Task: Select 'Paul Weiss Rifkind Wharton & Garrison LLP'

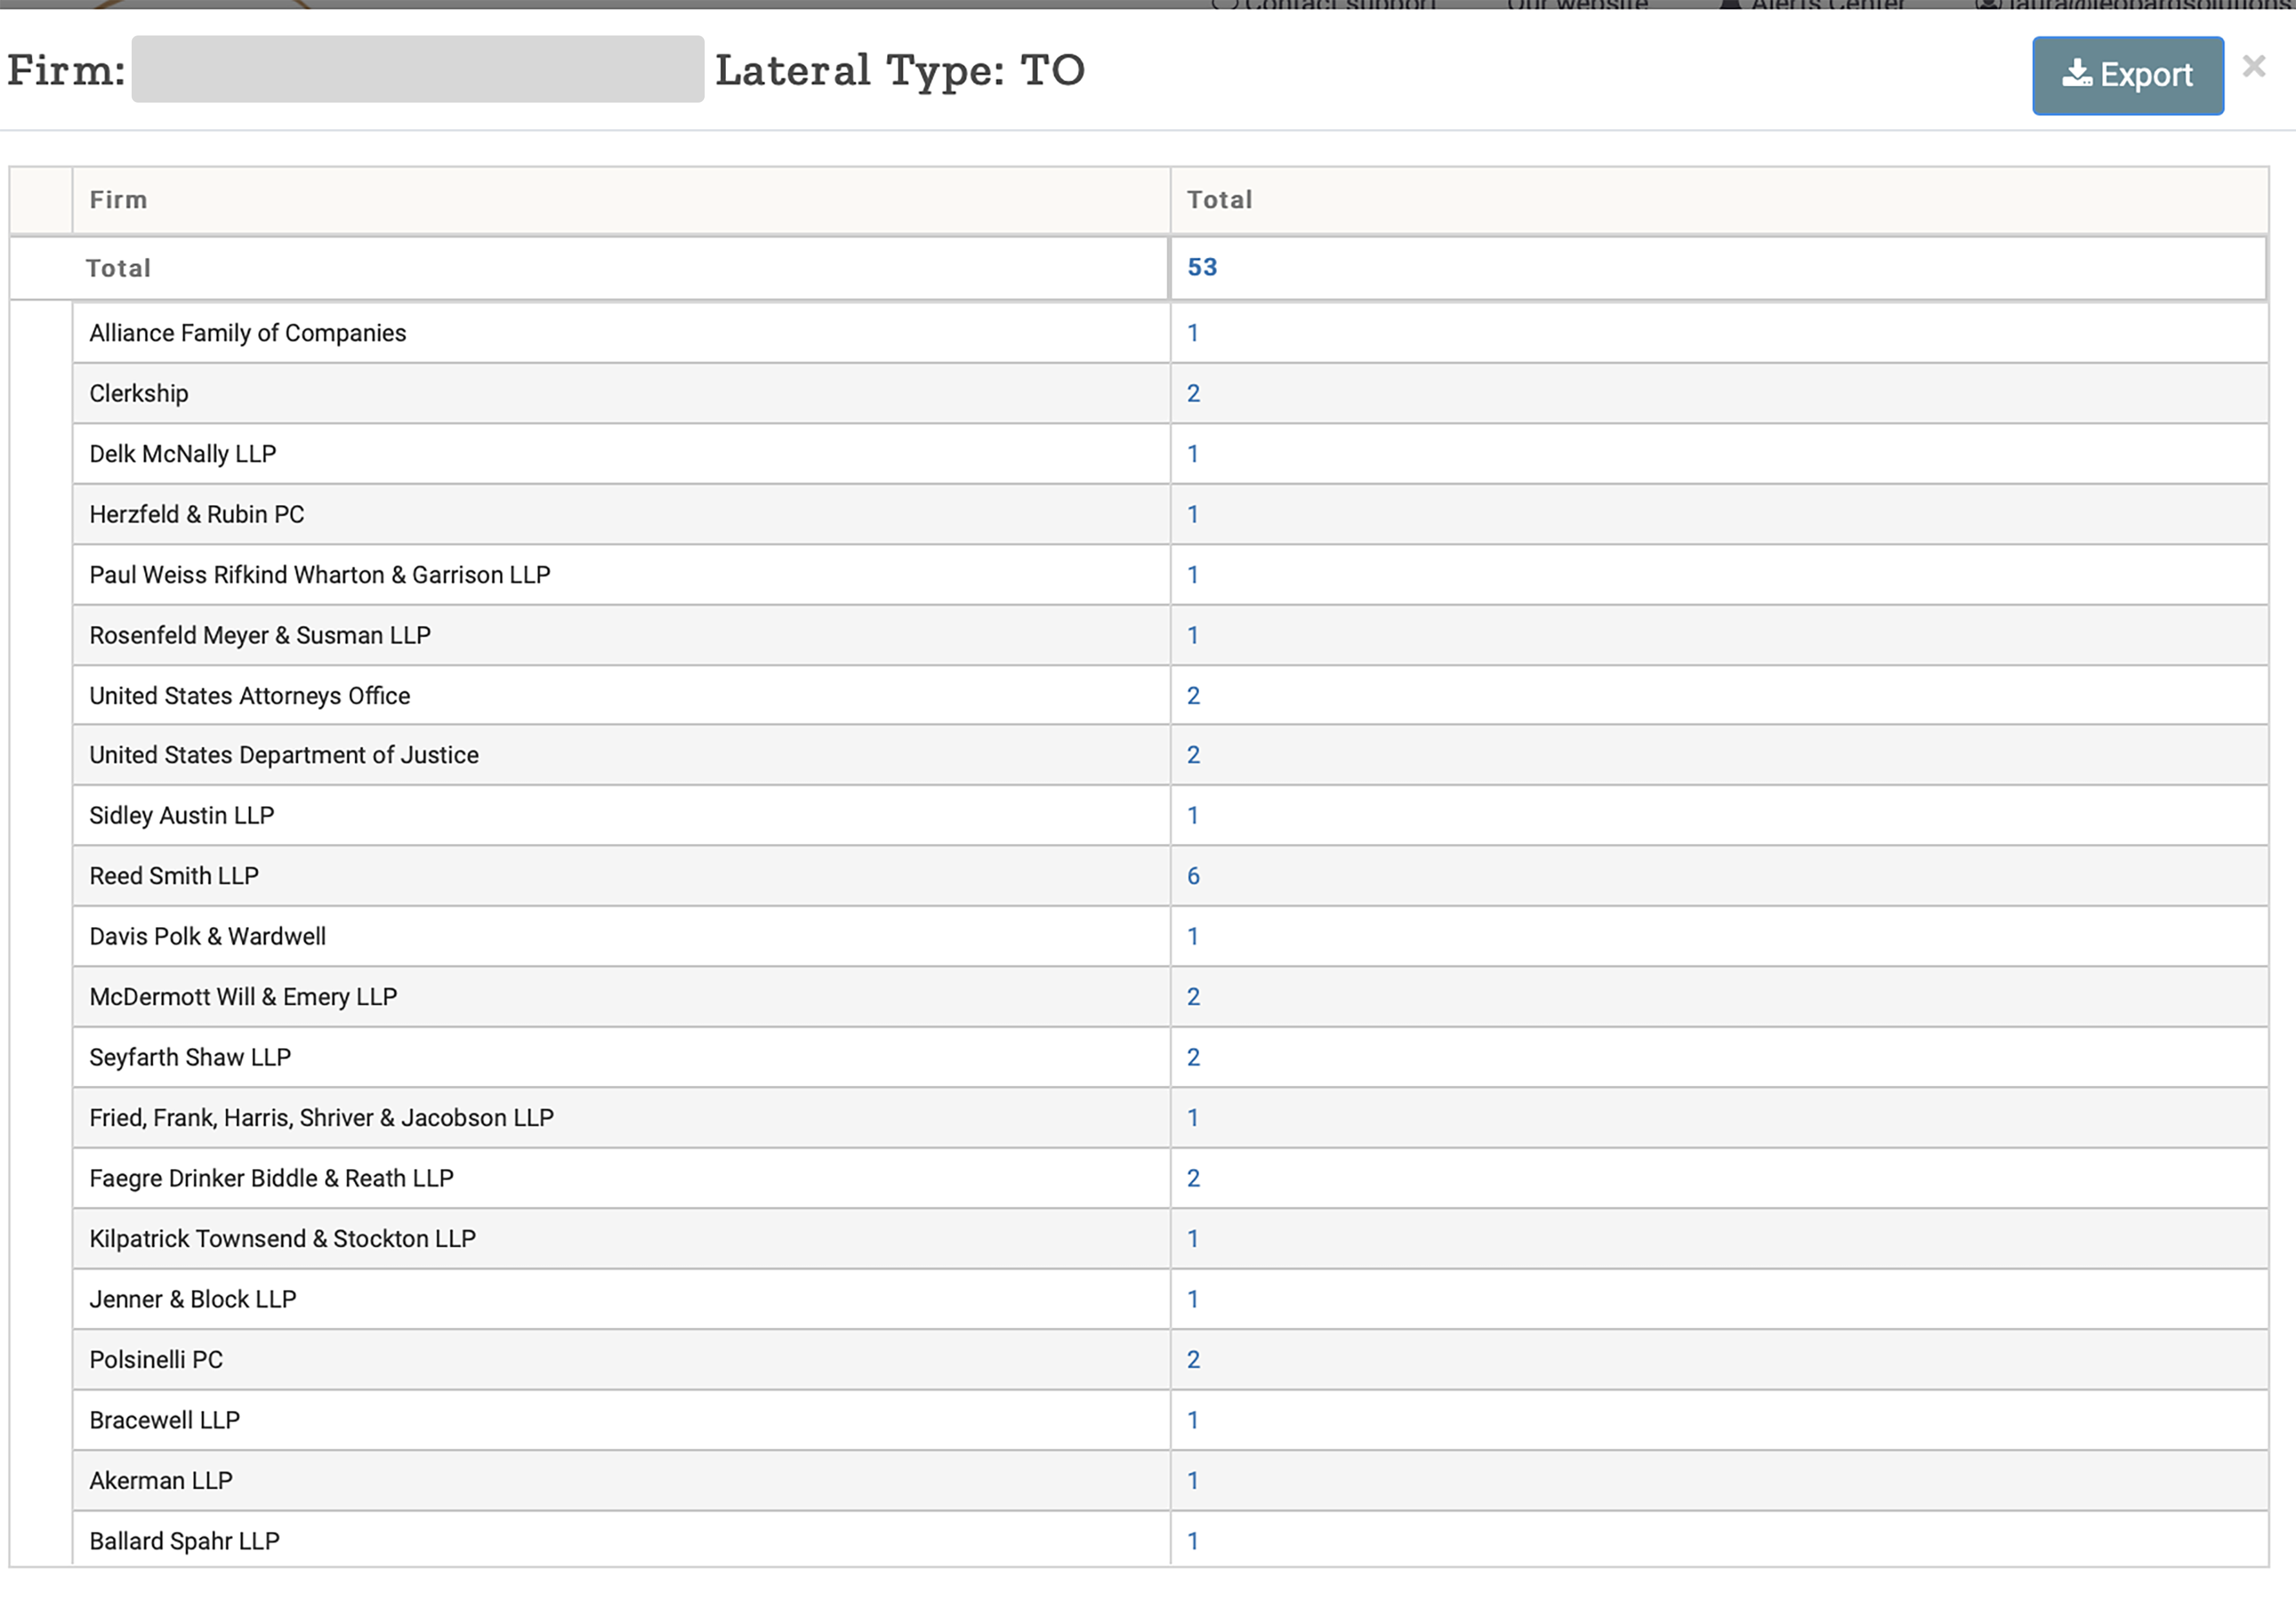Action: (621, 575)
